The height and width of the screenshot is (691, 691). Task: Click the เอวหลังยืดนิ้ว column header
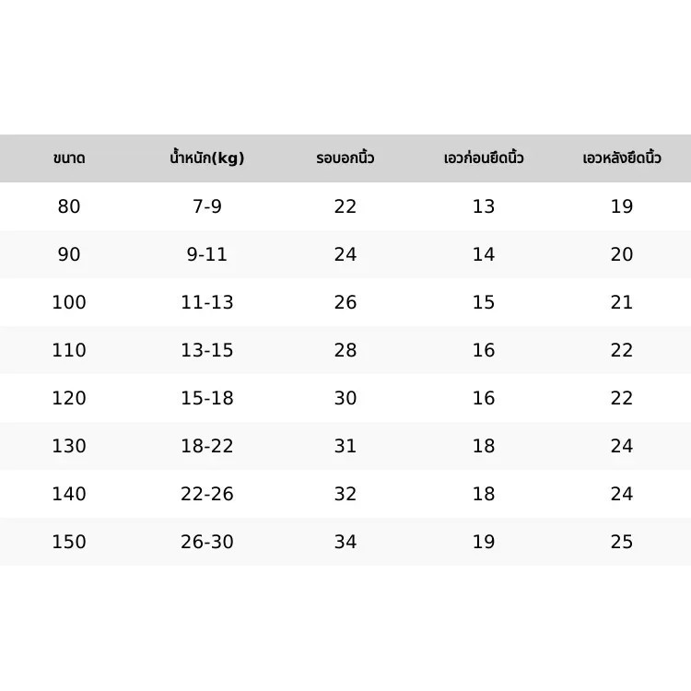coord(622,158)
